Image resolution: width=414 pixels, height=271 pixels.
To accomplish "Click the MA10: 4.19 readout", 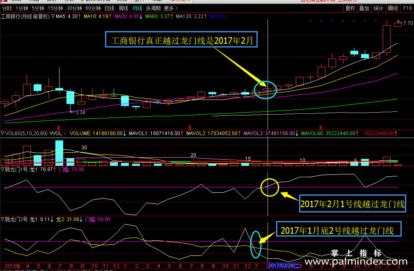I will (96, 16).
